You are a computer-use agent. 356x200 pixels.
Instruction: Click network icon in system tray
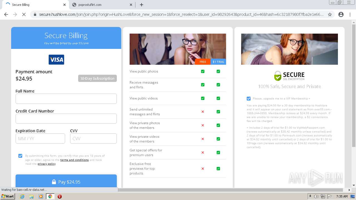323,196
